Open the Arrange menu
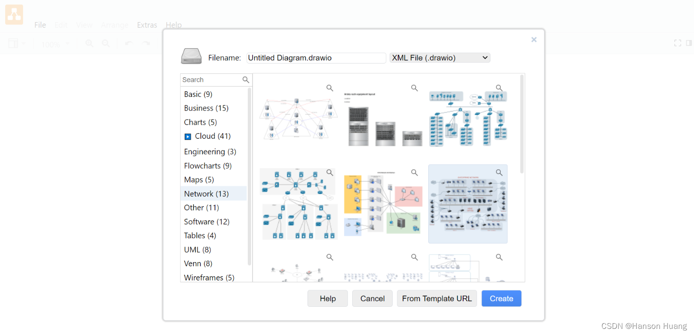Viewport: 694px width, 335px height. (115, 25)
